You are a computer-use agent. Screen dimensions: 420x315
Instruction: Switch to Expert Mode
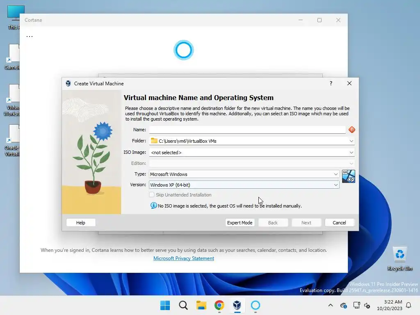[240, 223]
